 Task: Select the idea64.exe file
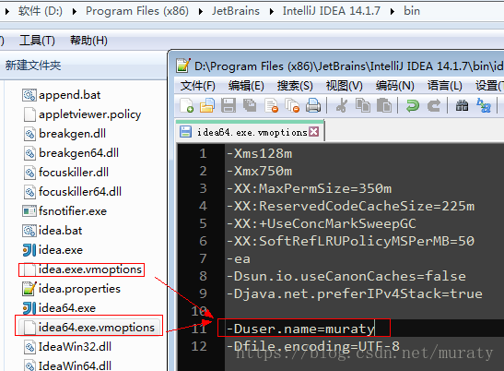[x=59, y=308]
